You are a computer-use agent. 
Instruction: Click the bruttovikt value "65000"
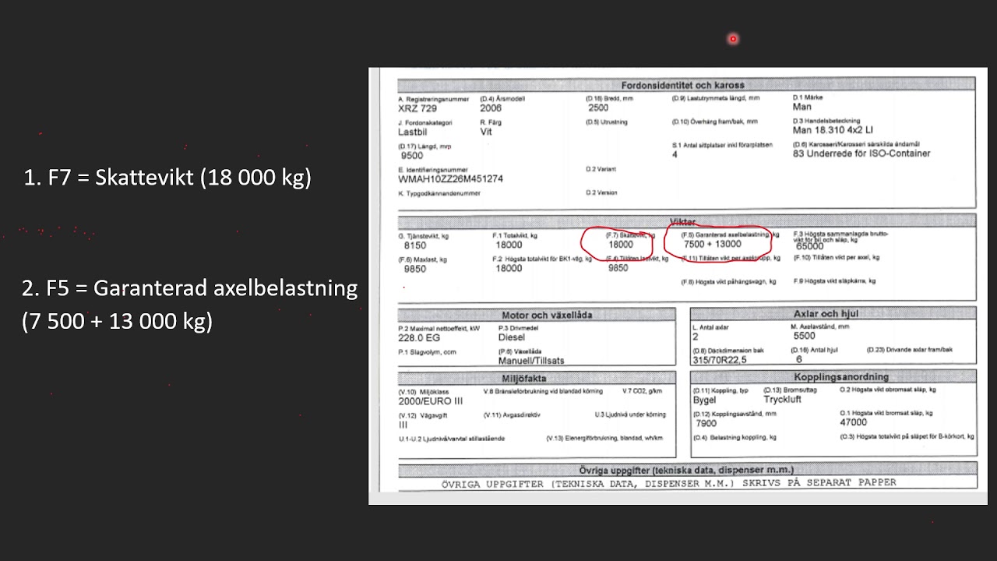tap(810, 246)
